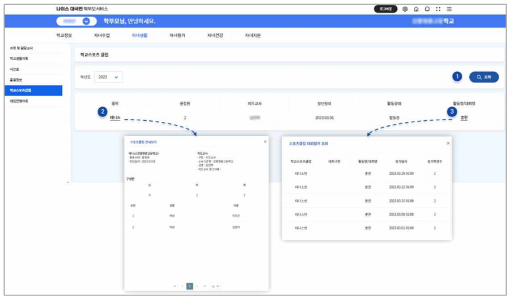Click the 2023.03.15 01:00 row in participation popup
The image size is (514, 301).
pos(367,201)
